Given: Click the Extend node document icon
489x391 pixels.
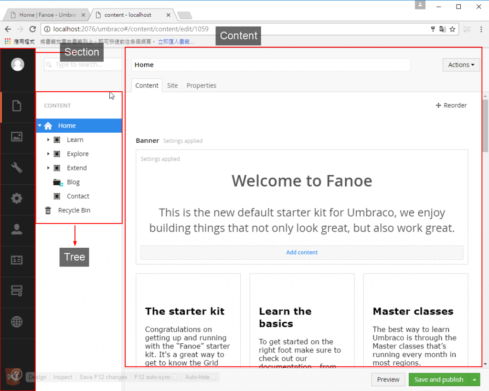Looking at the screenshot, I should coord(57,168).
